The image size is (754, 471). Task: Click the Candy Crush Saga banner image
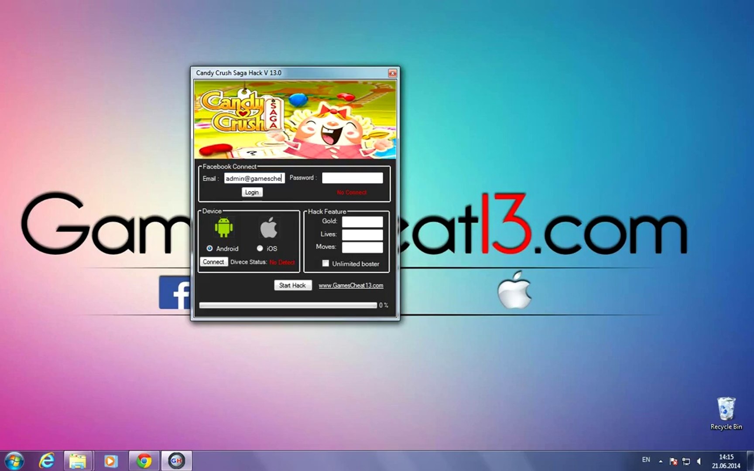[295, 119]
